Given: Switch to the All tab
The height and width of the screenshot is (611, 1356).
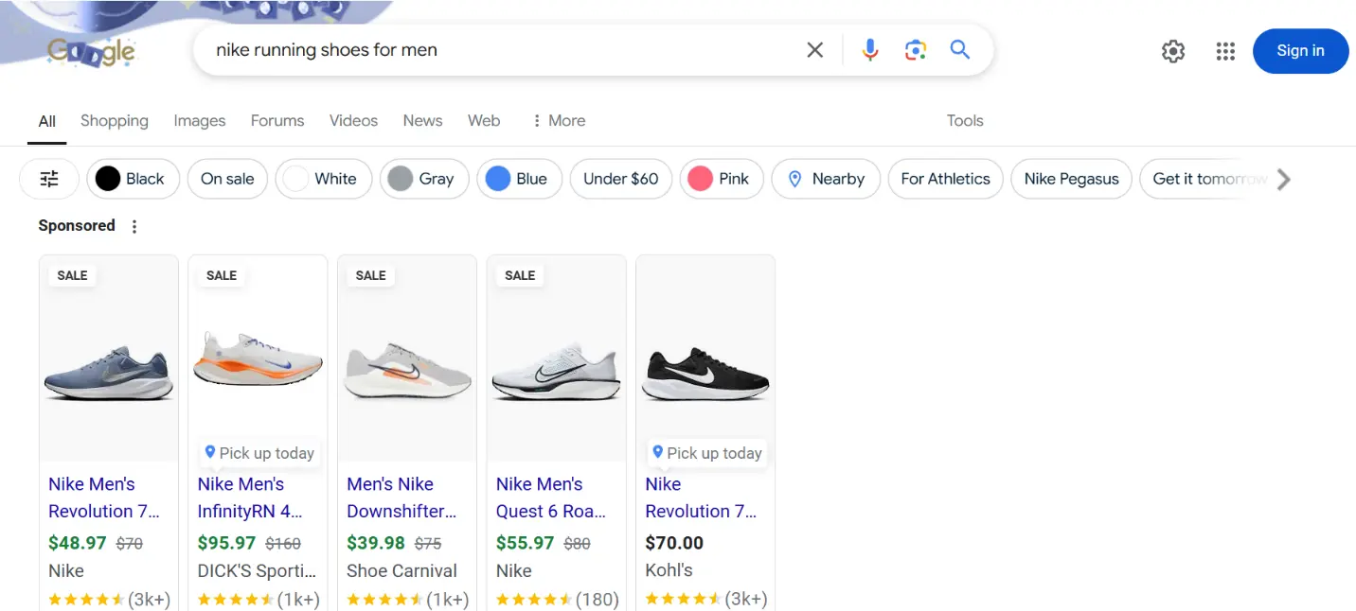Looking at the screenshot, I should tap(46, 121).
